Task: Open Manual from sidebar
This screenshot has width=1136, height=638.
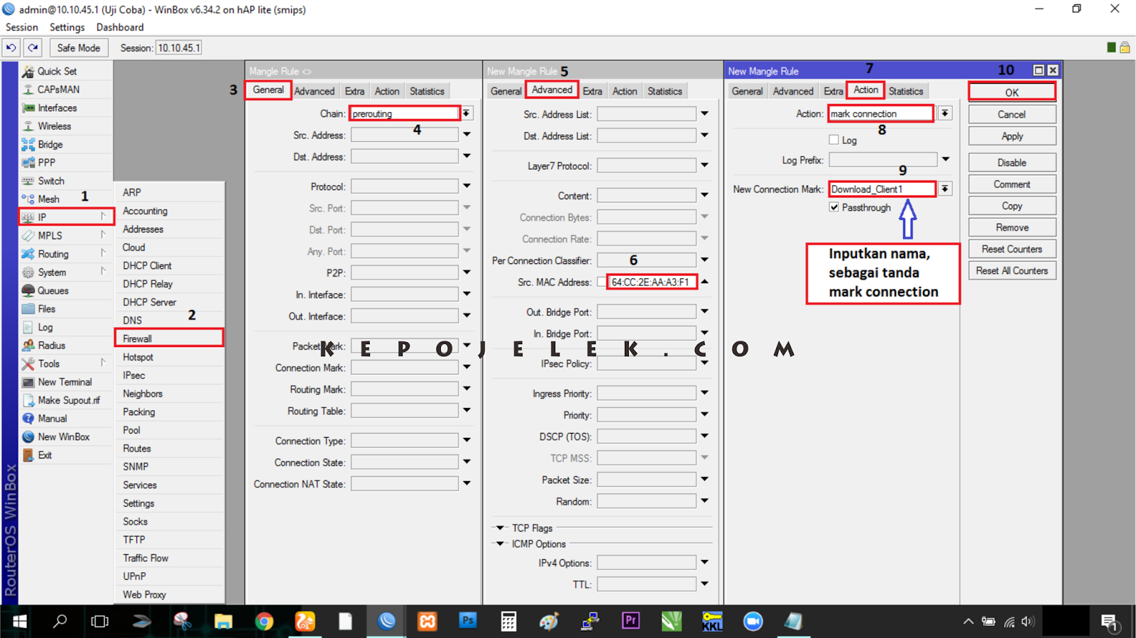Action: click(x=52, y=419)
